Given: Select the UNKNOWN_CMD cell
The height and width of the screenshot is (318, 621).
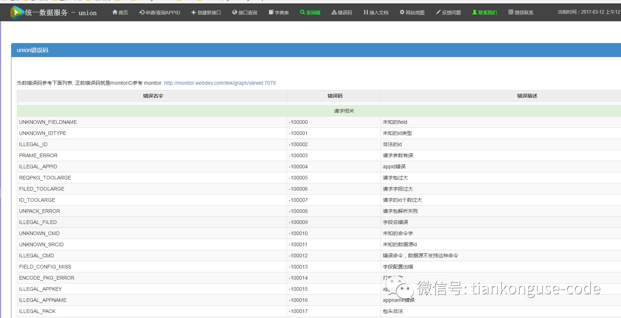Looking at the screenshot, I should click(x=152, y=233).
